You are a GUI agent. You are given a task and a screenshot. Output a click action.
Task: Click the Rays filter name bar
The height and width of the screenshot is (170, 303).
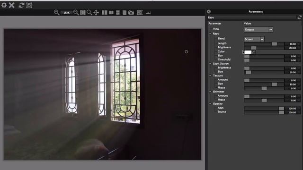252,17
